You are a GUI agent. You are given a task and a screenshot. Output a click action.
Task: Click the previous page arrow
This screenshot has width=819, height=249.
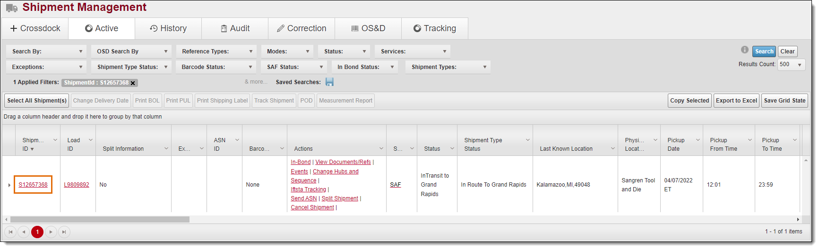tap(24, 232)
